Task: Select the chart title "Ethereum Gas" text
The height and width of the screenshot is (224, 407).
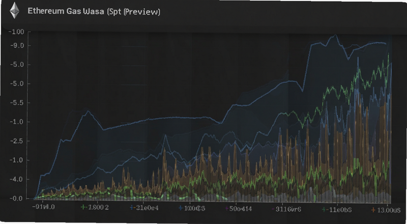Action: pyautogui.click(x=54, y=11)
